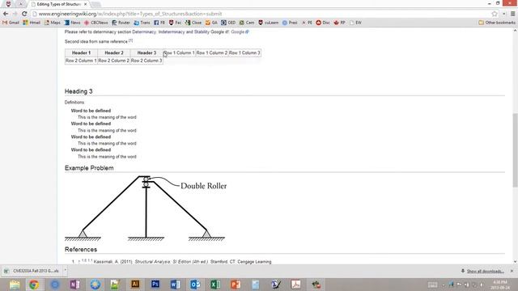Click the reference [1] superscript link

pyautogui.click(x=130, y=40)
